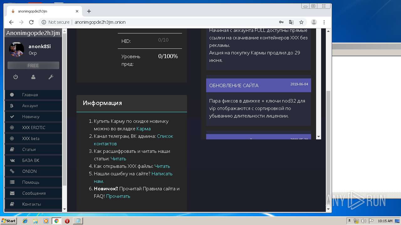Open the Chrome profile avatar icon
The width and height of the screenshot is (401, 225).
(x=314, y=22)
